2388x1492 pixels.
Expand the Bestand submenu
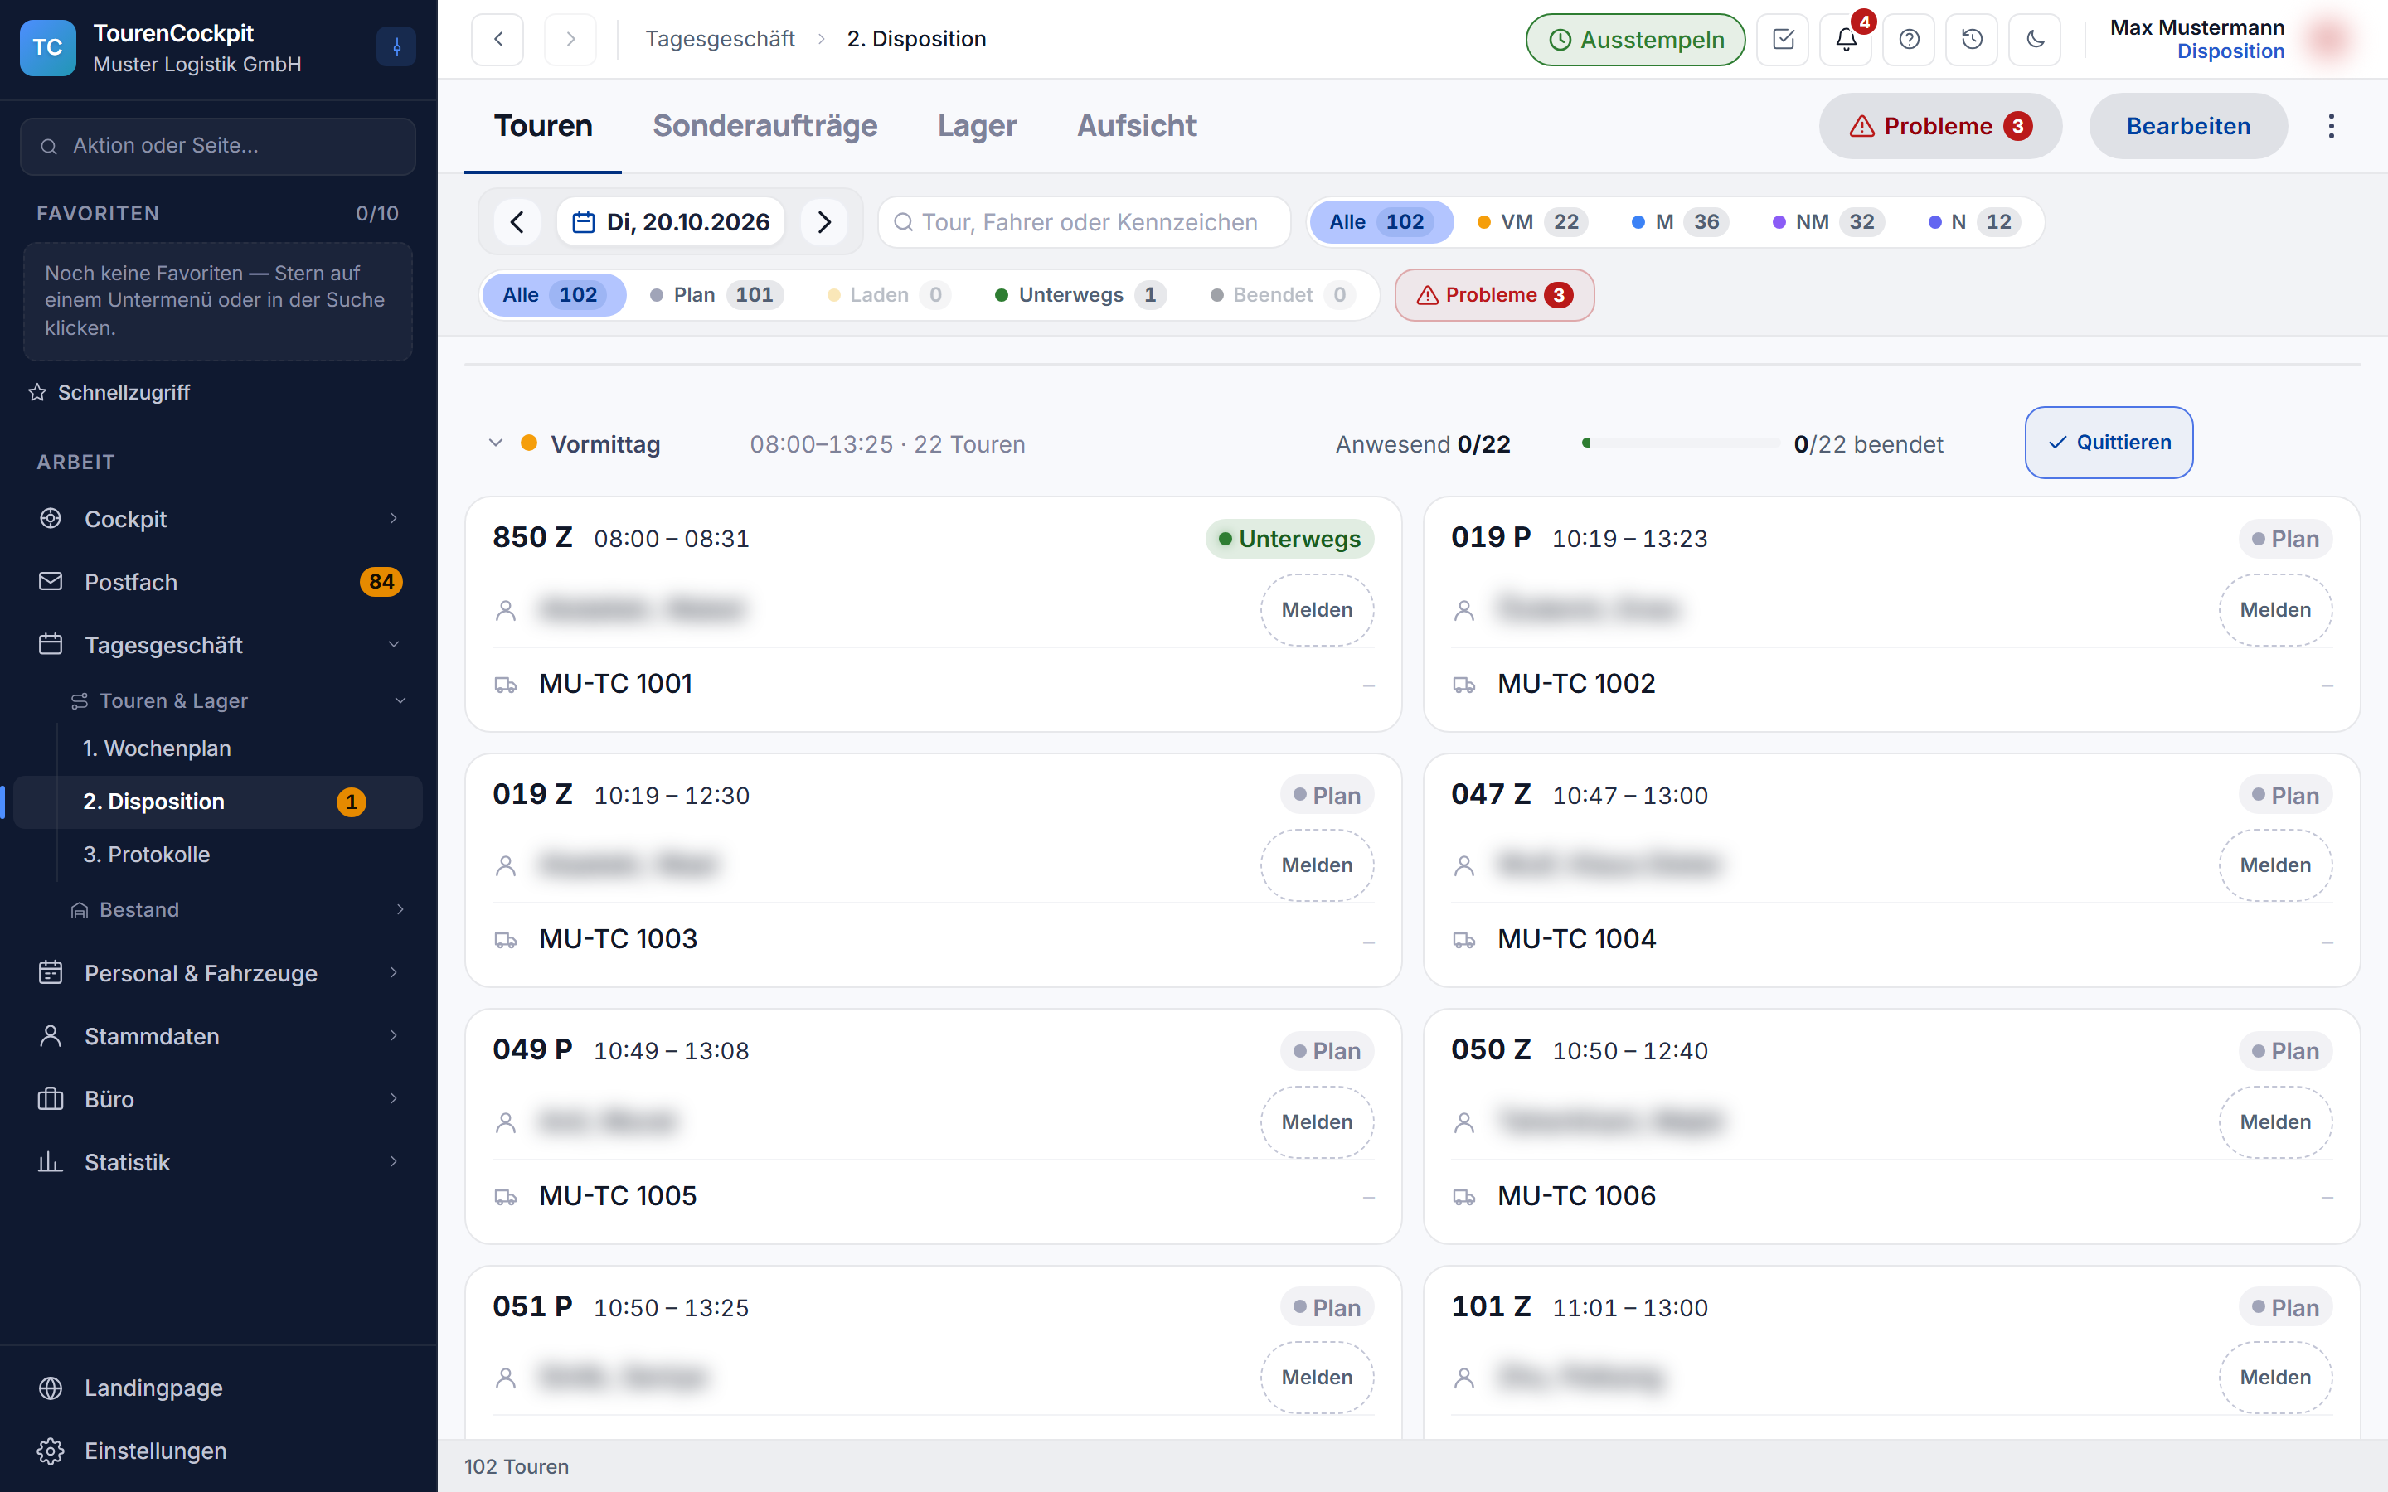click(x=238, y=910)
